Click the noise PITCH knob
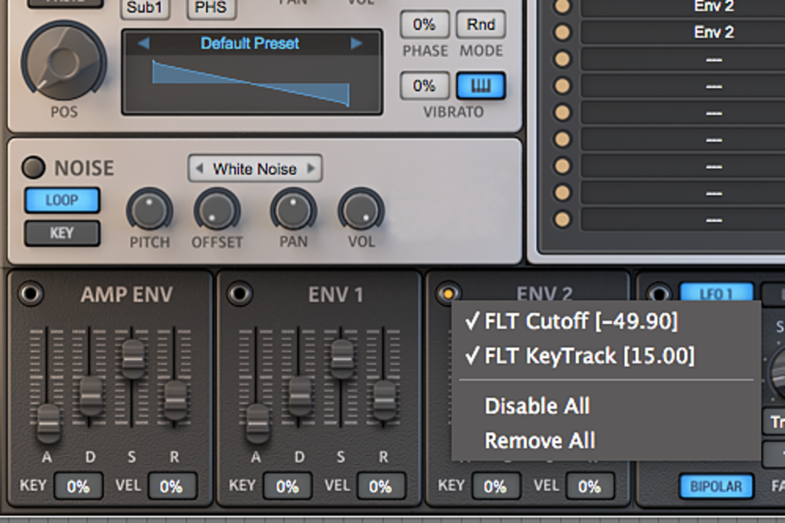Image resolution: width=785 pixels, height=523 pixels. pyautogui.click(x=149, y=210)
